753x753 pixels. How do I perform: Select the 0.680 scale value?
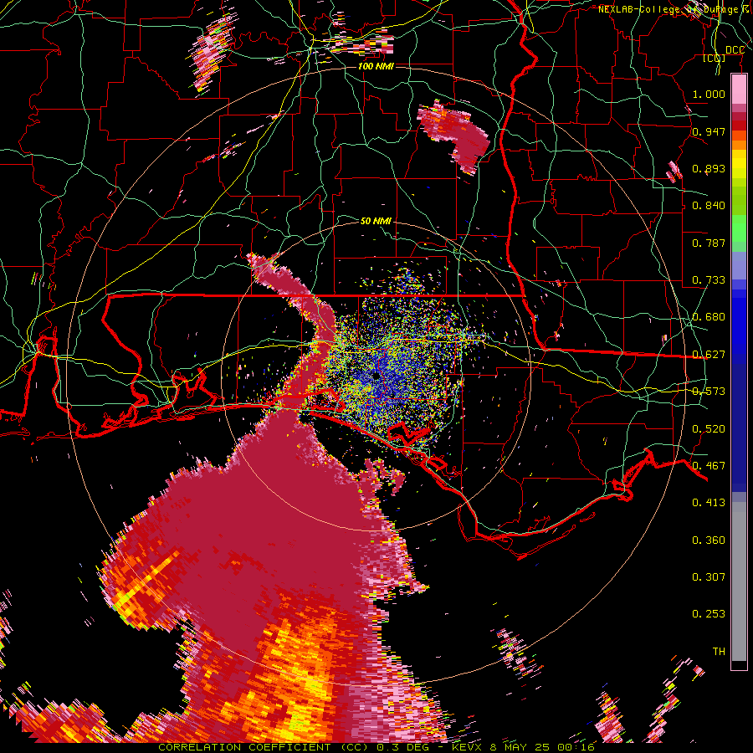pos(709,317)
